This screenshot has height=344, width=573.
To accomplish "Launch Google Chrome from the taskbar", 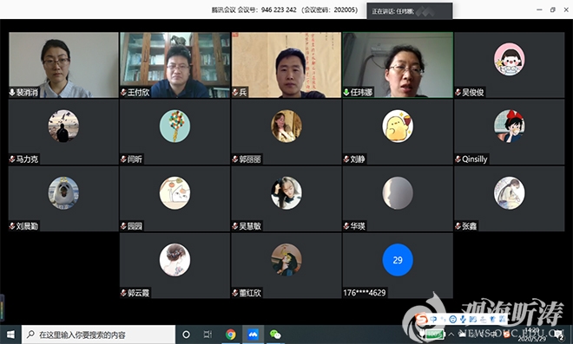I will coord(231,334).
